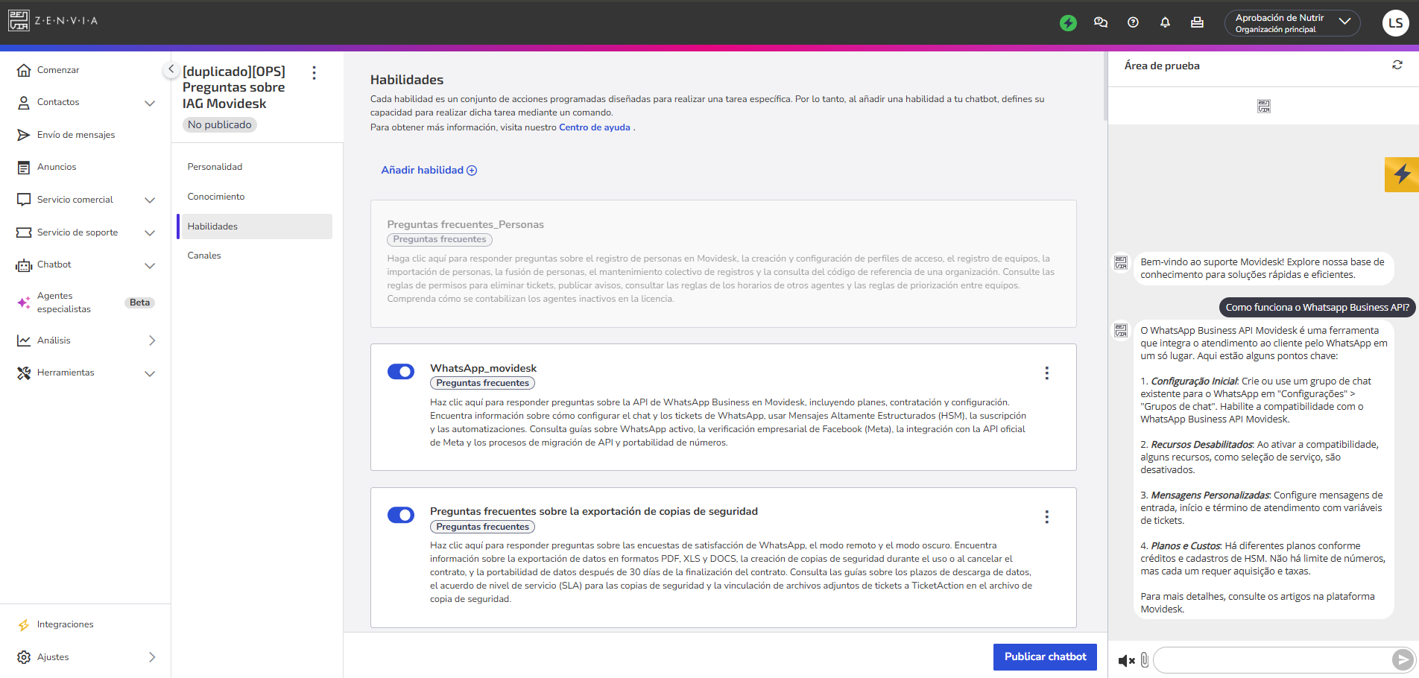Click the yellow lightning shortcut button
Screen dimensions: 1419x678
[x=1402, y=174]
